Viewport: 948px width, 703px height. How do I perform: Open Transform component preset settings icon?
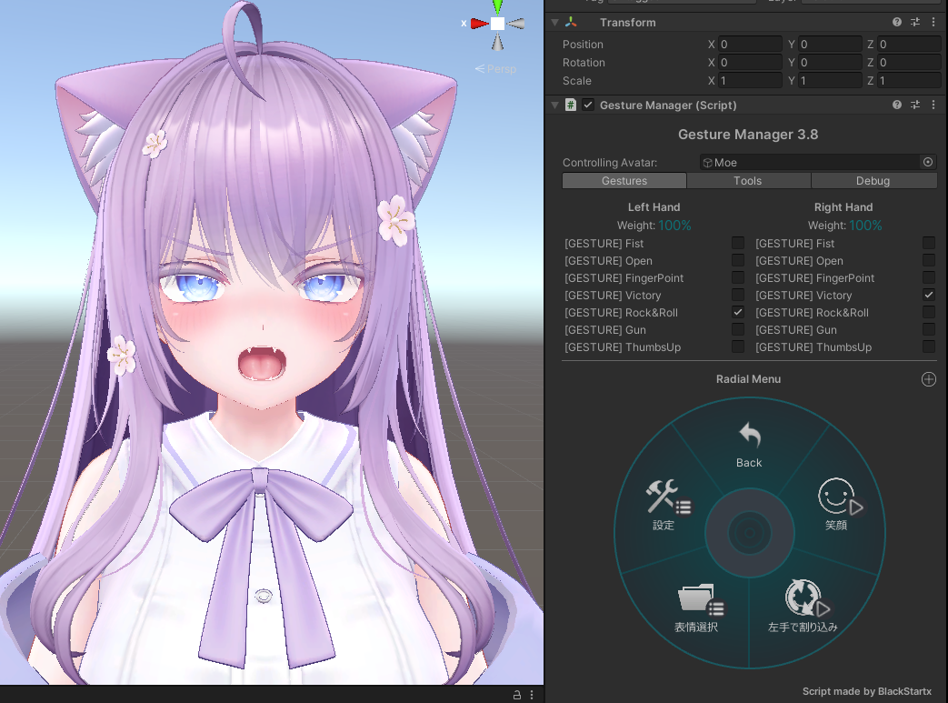point(915,22)
